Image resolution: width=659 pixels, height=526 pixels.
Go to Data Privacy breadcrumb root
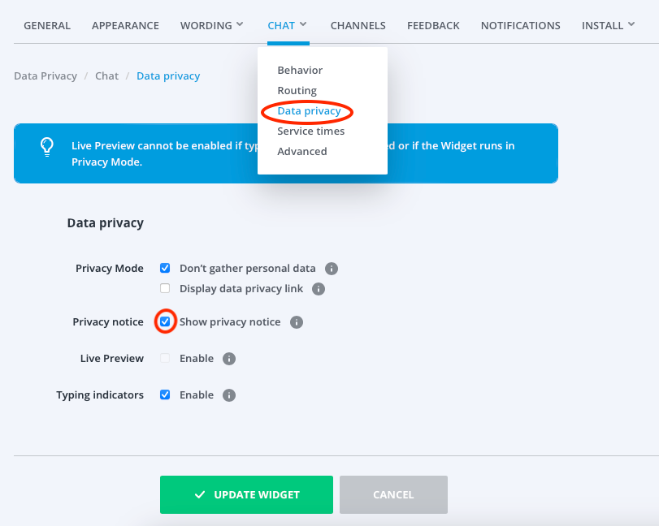(46, 76)
